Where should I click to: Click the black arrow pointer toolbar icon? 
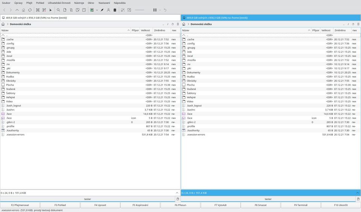(51, 10)
